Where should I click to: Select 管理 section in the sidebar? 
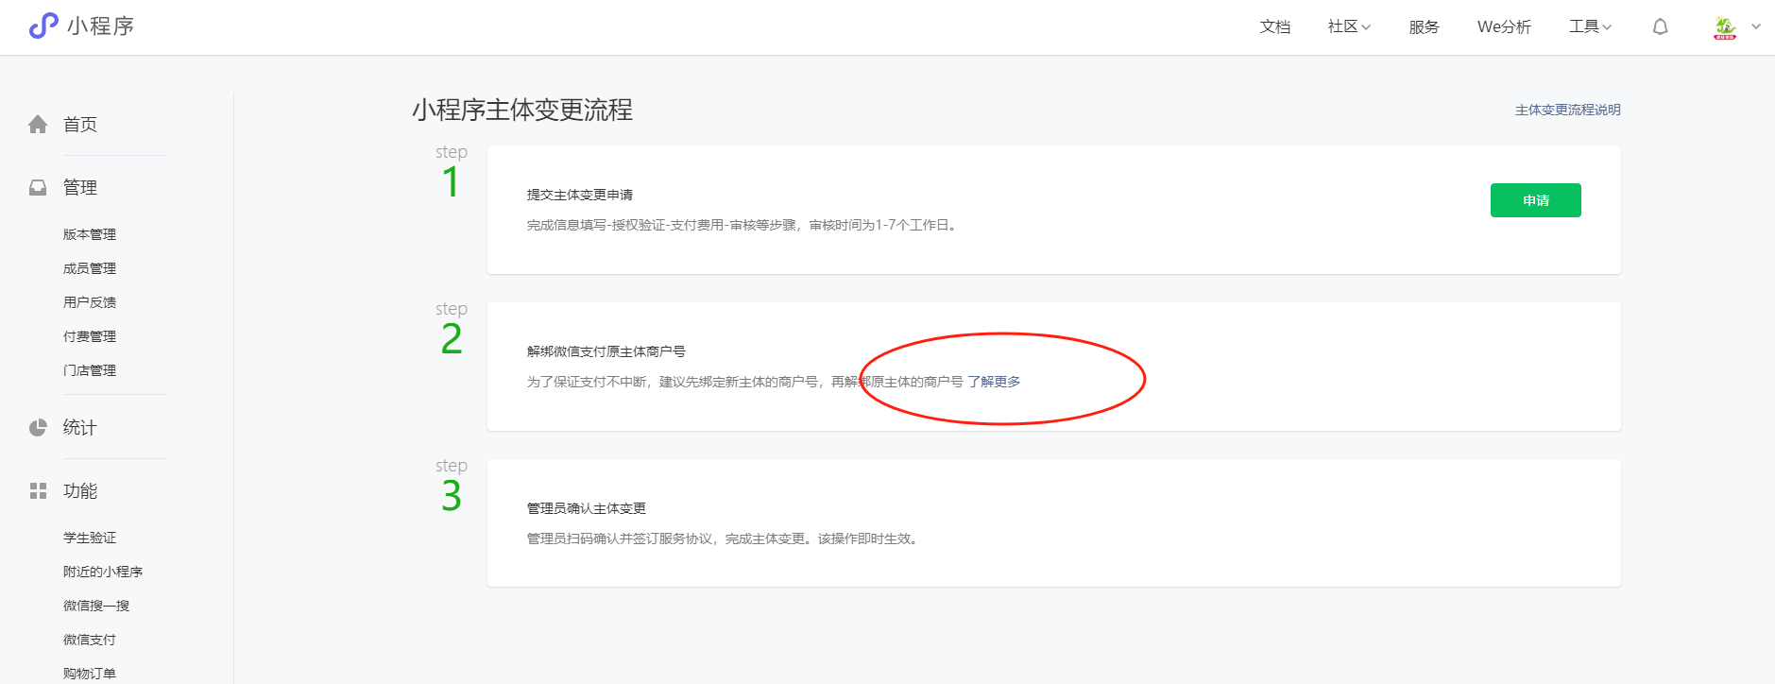coord(80,187)
